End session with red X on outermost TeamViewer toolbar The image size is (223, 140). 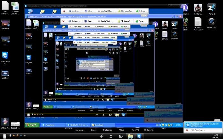point(64,11)
